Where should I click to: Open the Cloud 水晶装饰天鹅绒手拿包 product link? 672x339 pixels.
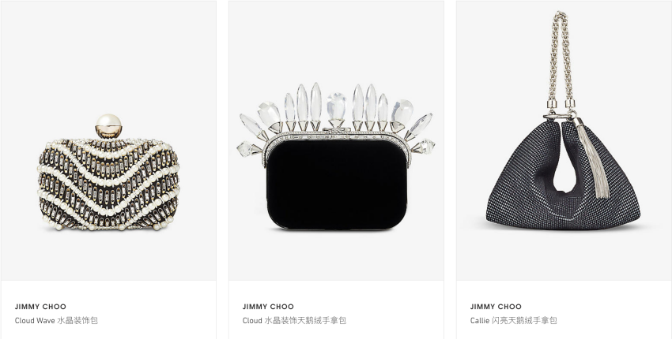[x=294, y=320]
